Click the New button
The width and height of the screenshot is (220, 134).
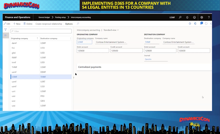click(x=17, y=24)
